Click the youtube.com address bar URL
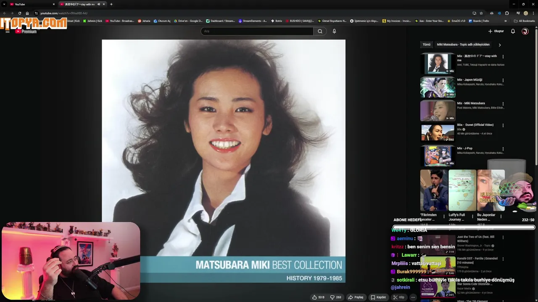 [64, 13]
